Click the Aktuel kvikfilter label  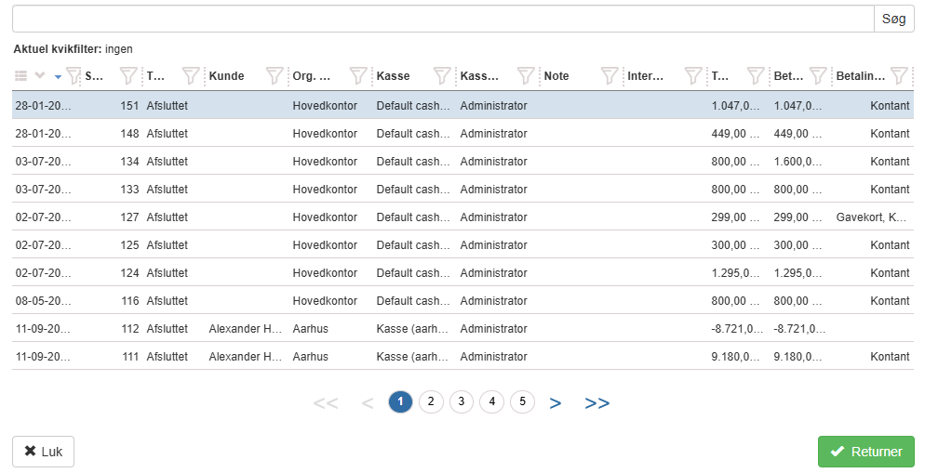click(57, 49)
